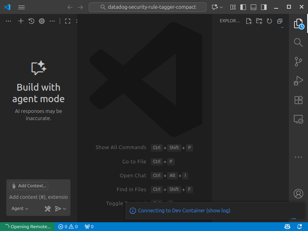This screenshot has width=308, height=231.
Task: Go back with the left arrow
Action: [70, 7]
